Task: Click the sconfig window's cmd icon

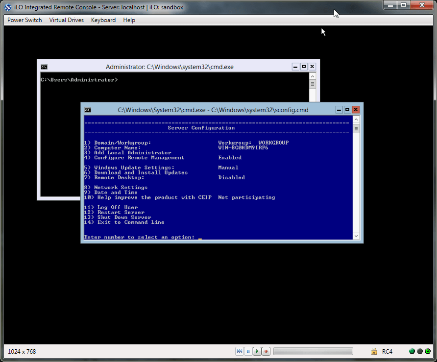Action: click(88, 110)
